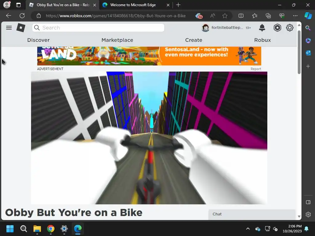This screenshot has width=315, height=236.
Task: Open Windows taskbar Search
Action: [x=23, y=229]
